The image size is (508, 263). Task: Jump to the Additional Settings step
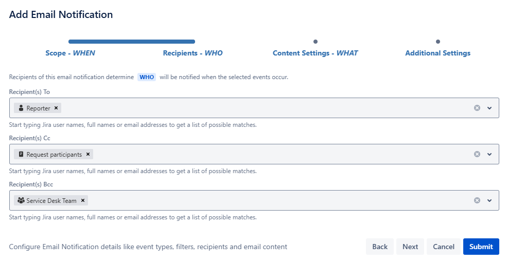tap(437, 53)
